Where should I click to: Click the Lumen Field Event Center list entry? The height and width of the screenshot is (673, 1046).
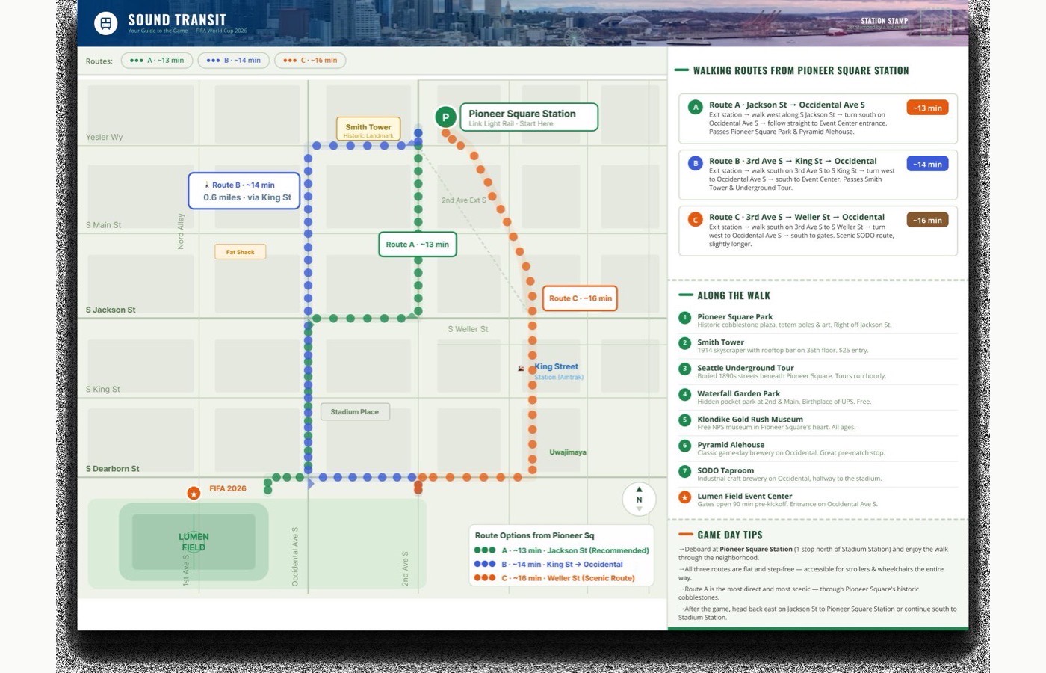[818, 500]
